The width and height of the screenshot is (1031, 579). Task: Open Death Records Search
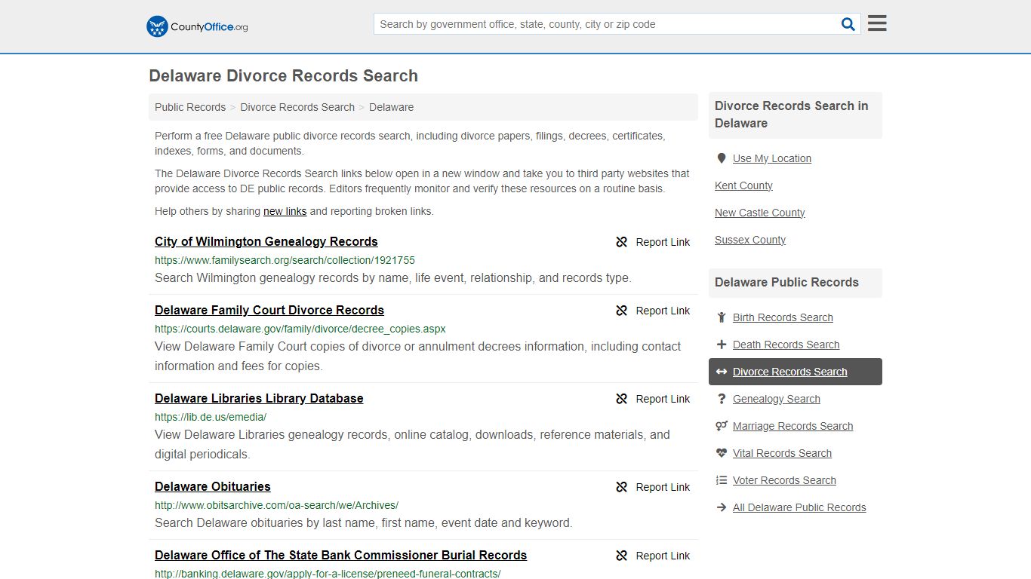(x=786, y=345)
